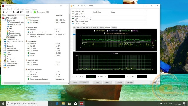Open the Отчёт report toolbar button
The image size is (188, 106).
click(x=29, y=12)
